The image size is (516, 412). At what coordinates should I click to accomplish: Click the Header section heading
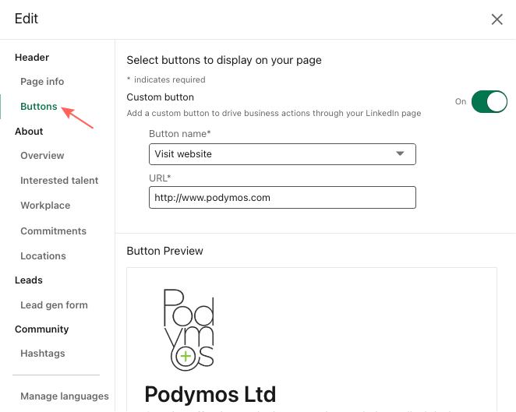point(32,58)
